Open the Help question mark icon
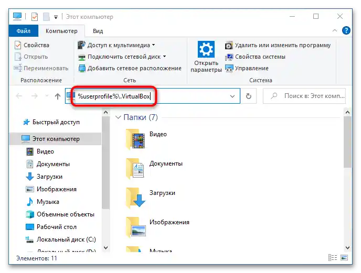This screenshot has width=361, height=273. click(346, 30)
